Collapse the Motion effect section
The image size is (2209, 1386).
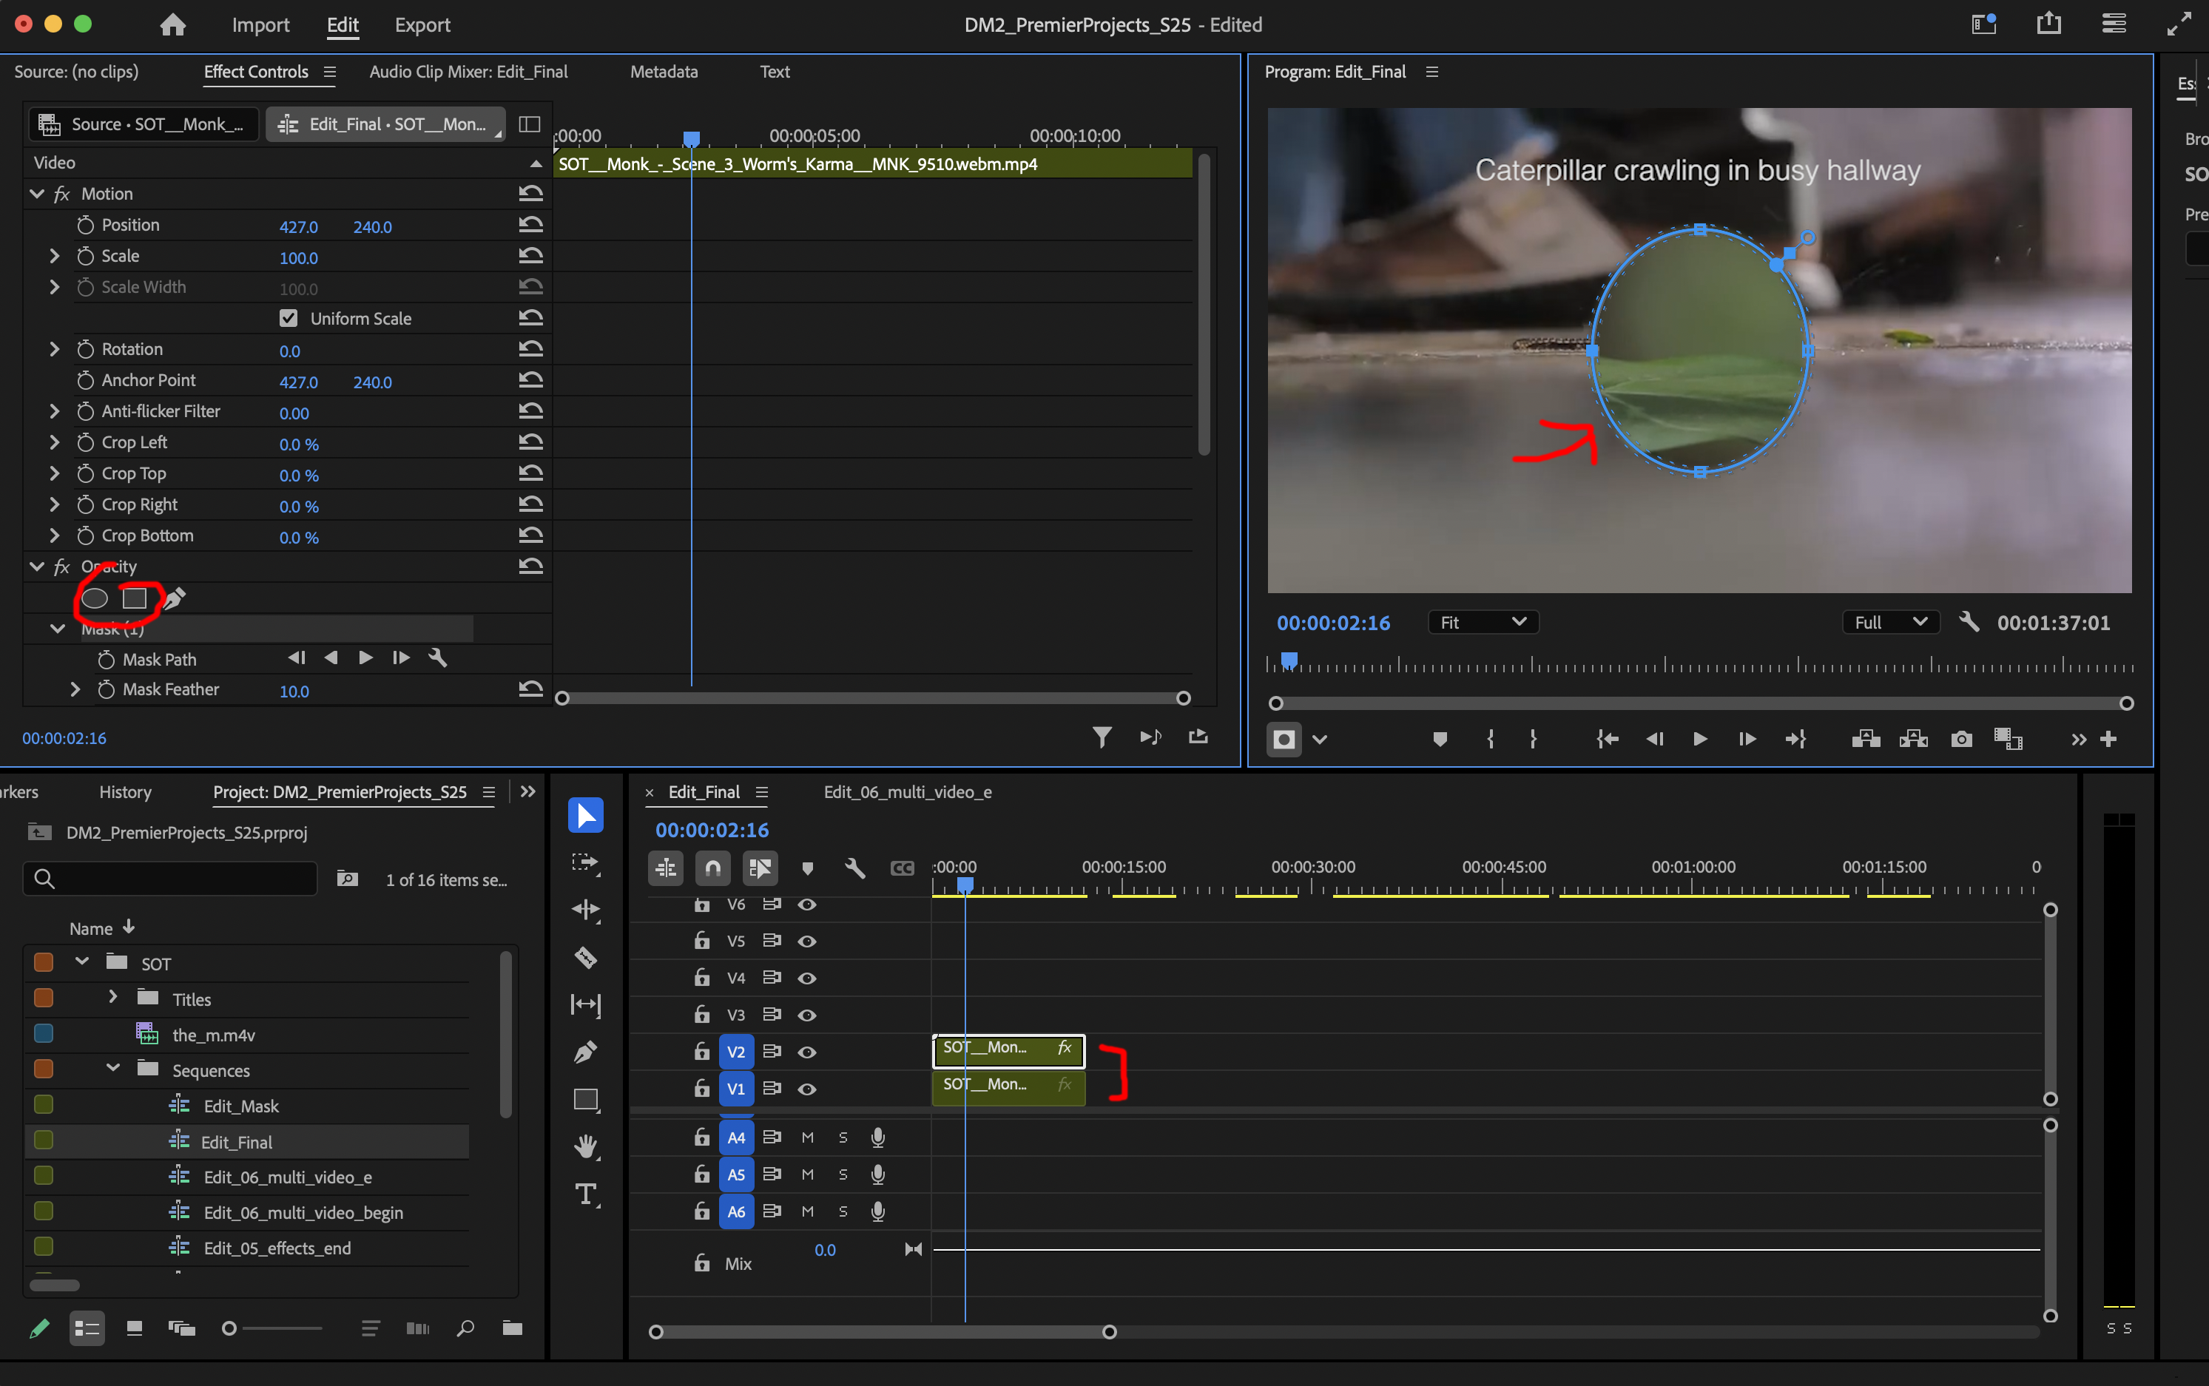tap(37, 194)
